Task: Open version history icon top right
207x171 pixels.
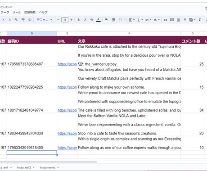Action: [x=206, y=9]
